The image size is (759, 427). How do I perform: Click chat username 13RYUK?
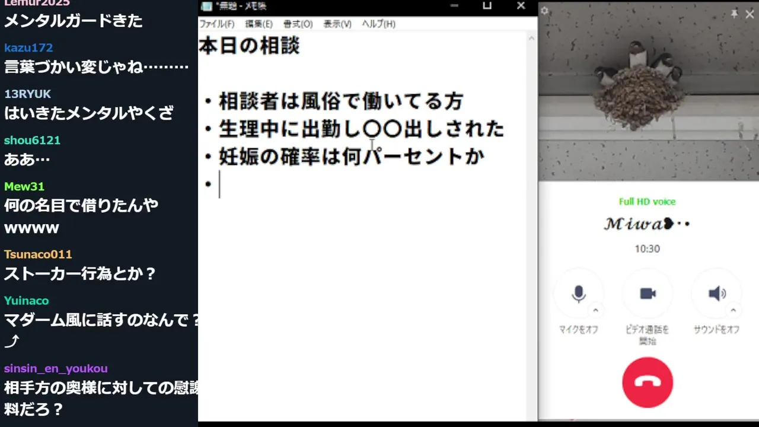[x=27, y=94]
